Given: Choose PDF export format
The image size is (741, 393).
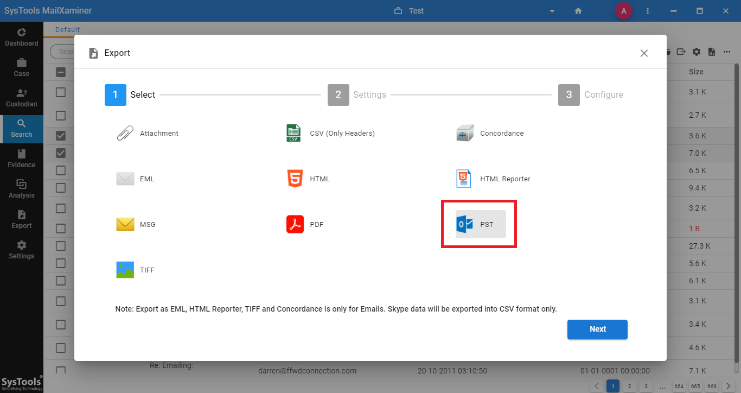Looking at the screenshot, I should click(x=305, y=224).
